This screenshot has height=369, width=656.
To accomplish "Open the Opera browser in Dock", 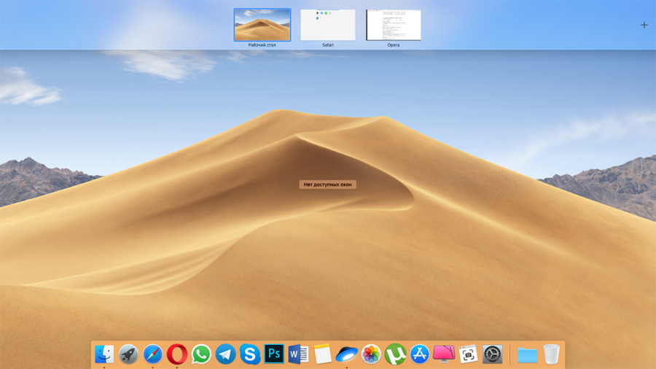I will 177,354.
